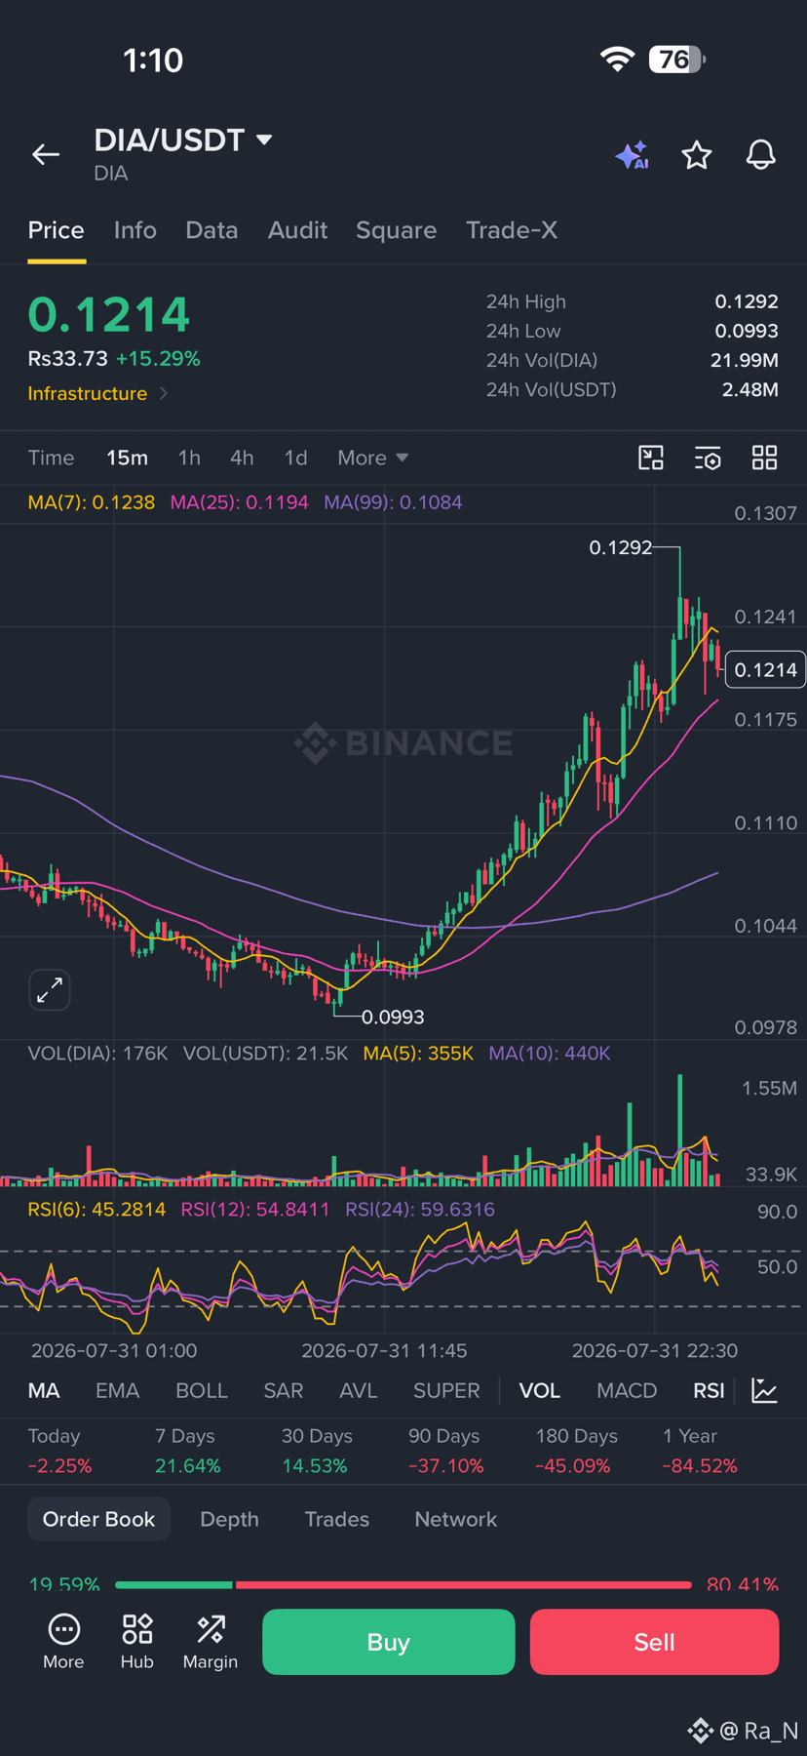Toggle the MA indicator
This screenshot has width=807, height=1756.
click(44, 1391)
